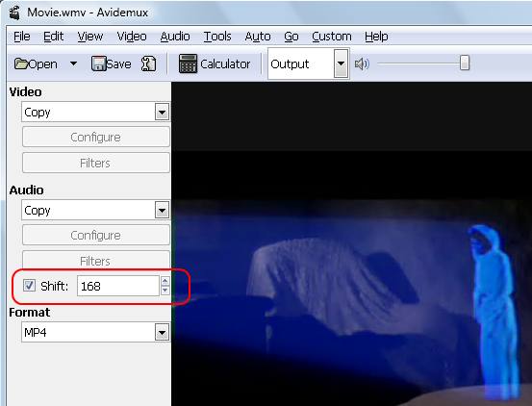This screenshot has height=406, width=532.
Task: Decrease Shift value with down arrow
Action: click(x=165, y=291)
